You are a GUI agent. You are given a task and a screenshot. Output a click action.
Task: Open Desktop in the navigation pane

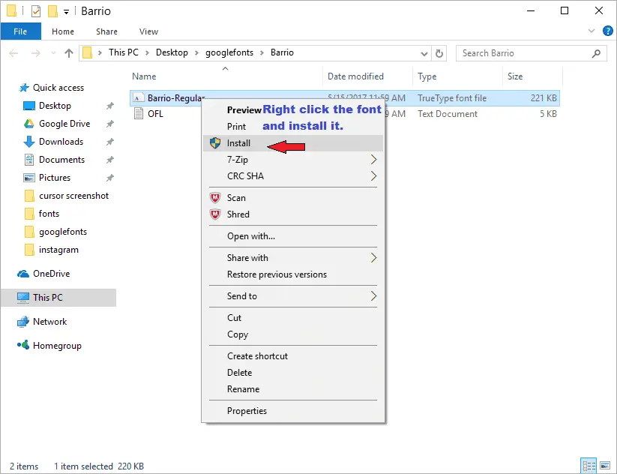(x=55, y=106)
